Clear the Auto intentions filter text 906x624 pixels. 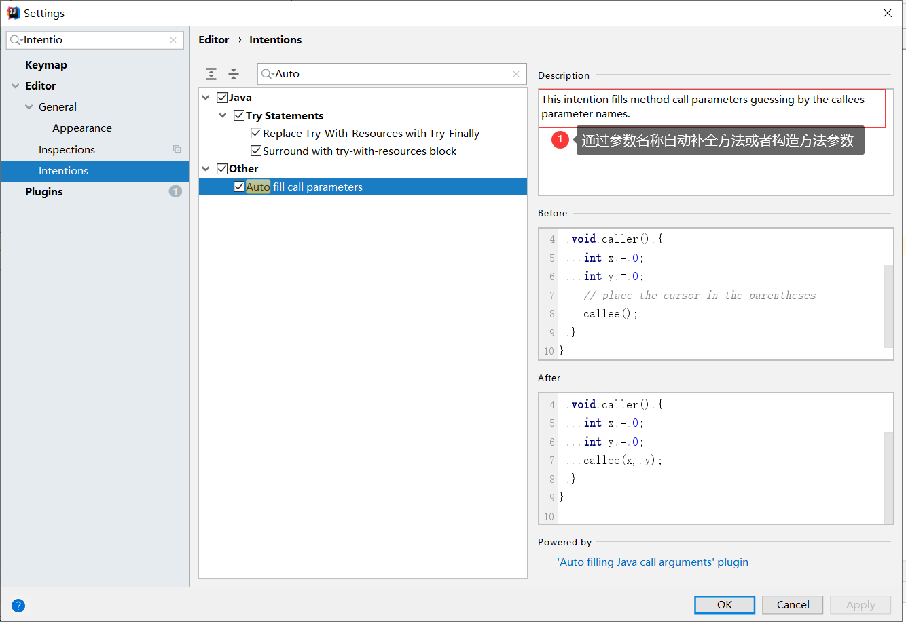[516, 74]
